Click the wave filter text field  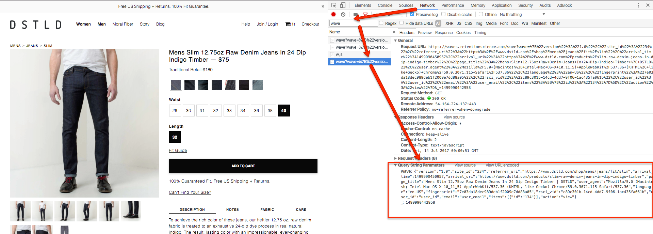(354, 23)
